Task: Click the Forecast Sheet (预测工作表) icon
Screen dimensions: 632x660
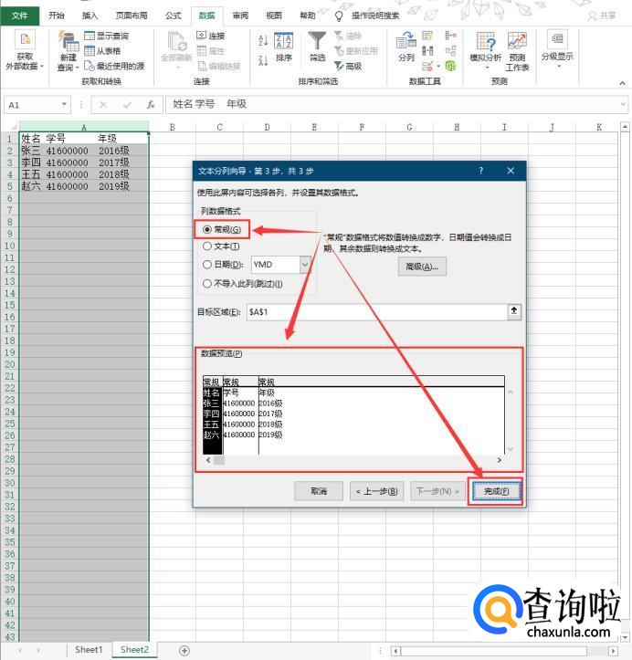Action: pyautogui.click(x=517, y=46)
